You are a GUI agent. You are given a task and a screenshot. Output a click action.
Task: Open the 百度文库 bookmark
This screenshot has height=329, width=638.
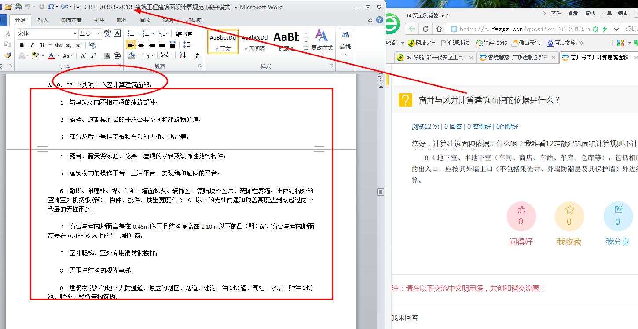tap(561, 43)
